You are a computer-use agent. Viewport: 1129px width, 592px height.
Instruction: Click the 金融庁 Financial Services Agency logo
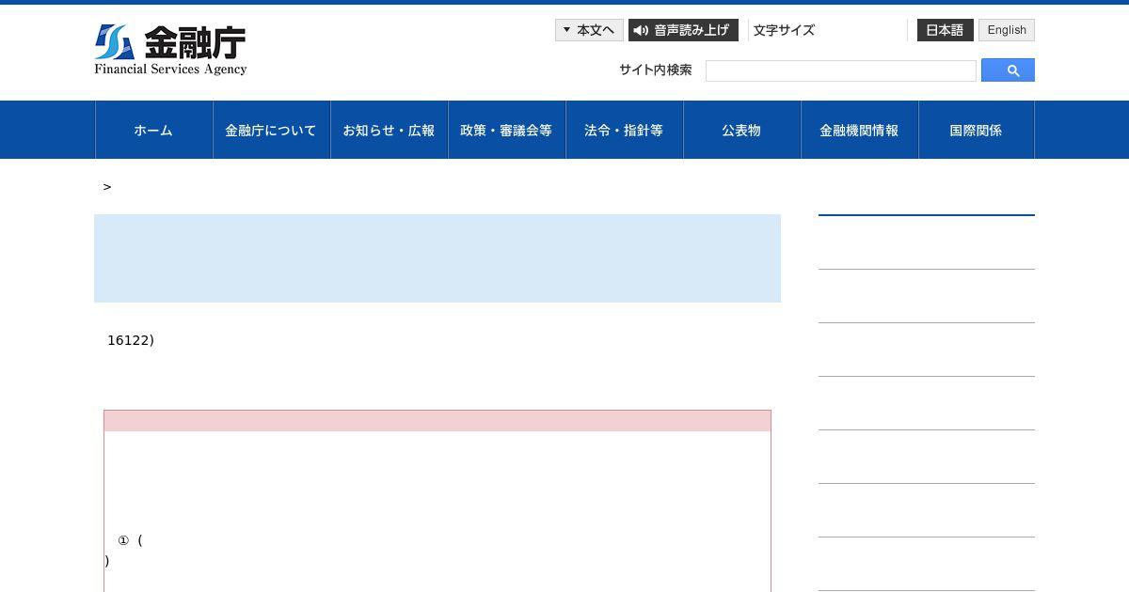[170, 50]
